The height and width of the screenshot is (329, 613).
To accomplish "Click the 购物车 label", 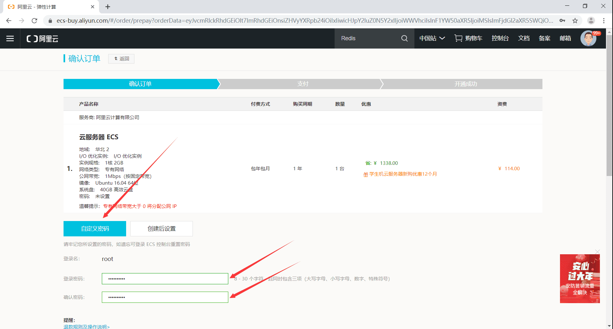I will [474, 38].
